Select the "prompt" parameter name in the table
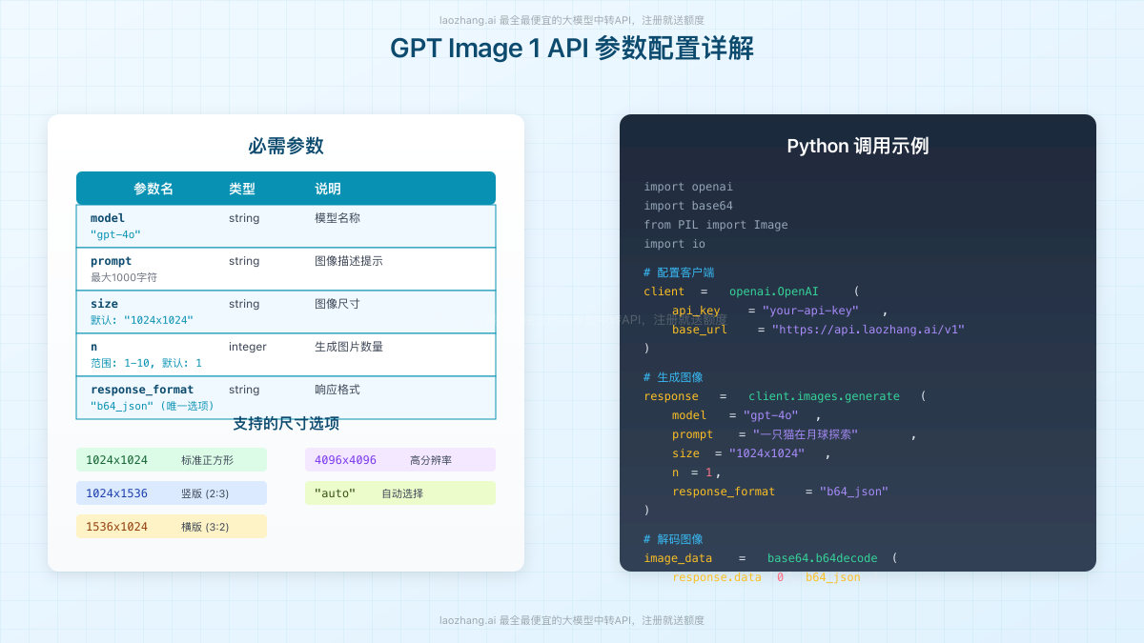This screenshot has height=643, width=1144. coord(112,261)
